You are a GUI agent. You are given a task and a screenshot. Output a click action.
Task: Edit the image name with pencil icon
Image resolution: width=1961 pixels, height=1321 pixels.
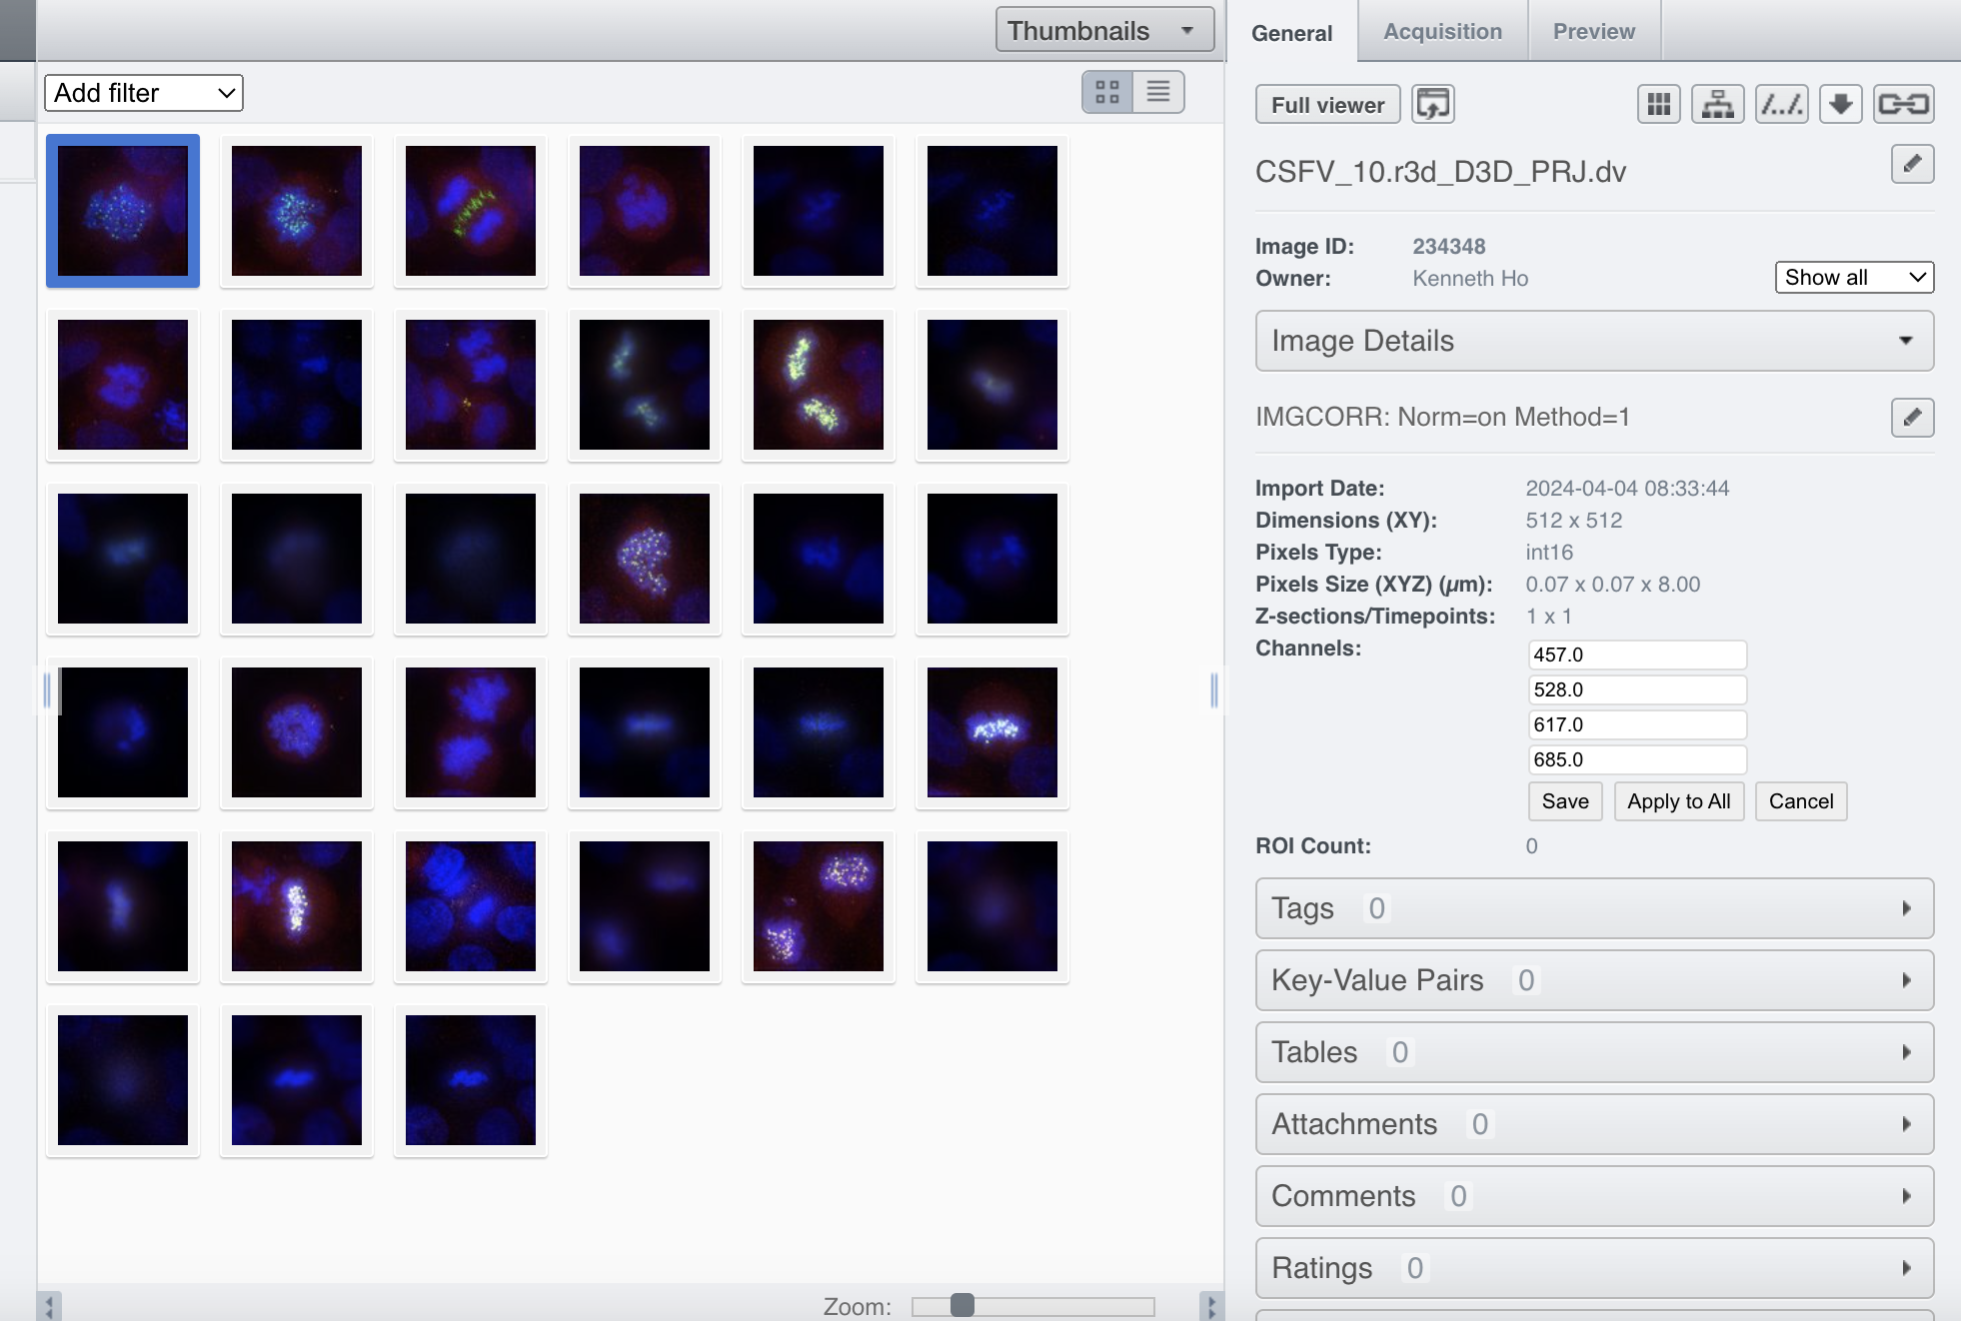[x=1912, y=164]
